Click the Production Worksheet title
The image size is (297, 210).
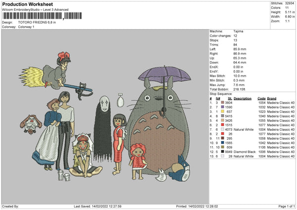(x=28, y=4)
